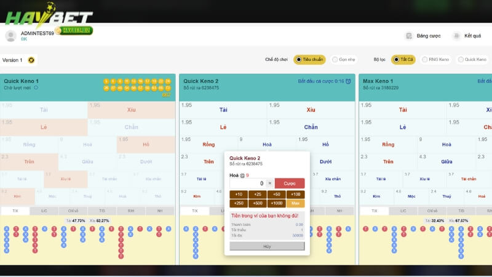Cancel the bet with the Hủy button
Viewport: 492px width, 277px height.
pos(267,246)
